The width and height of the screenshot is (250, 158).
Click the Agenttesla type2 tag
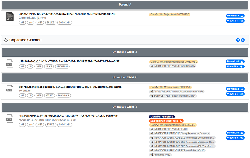[160, 155]
